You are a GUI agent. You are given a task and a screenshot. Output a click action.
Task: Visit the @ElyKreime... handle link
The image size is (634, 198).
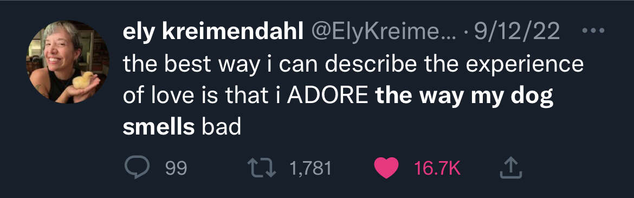pyautogui.click(x=383, y=31)
